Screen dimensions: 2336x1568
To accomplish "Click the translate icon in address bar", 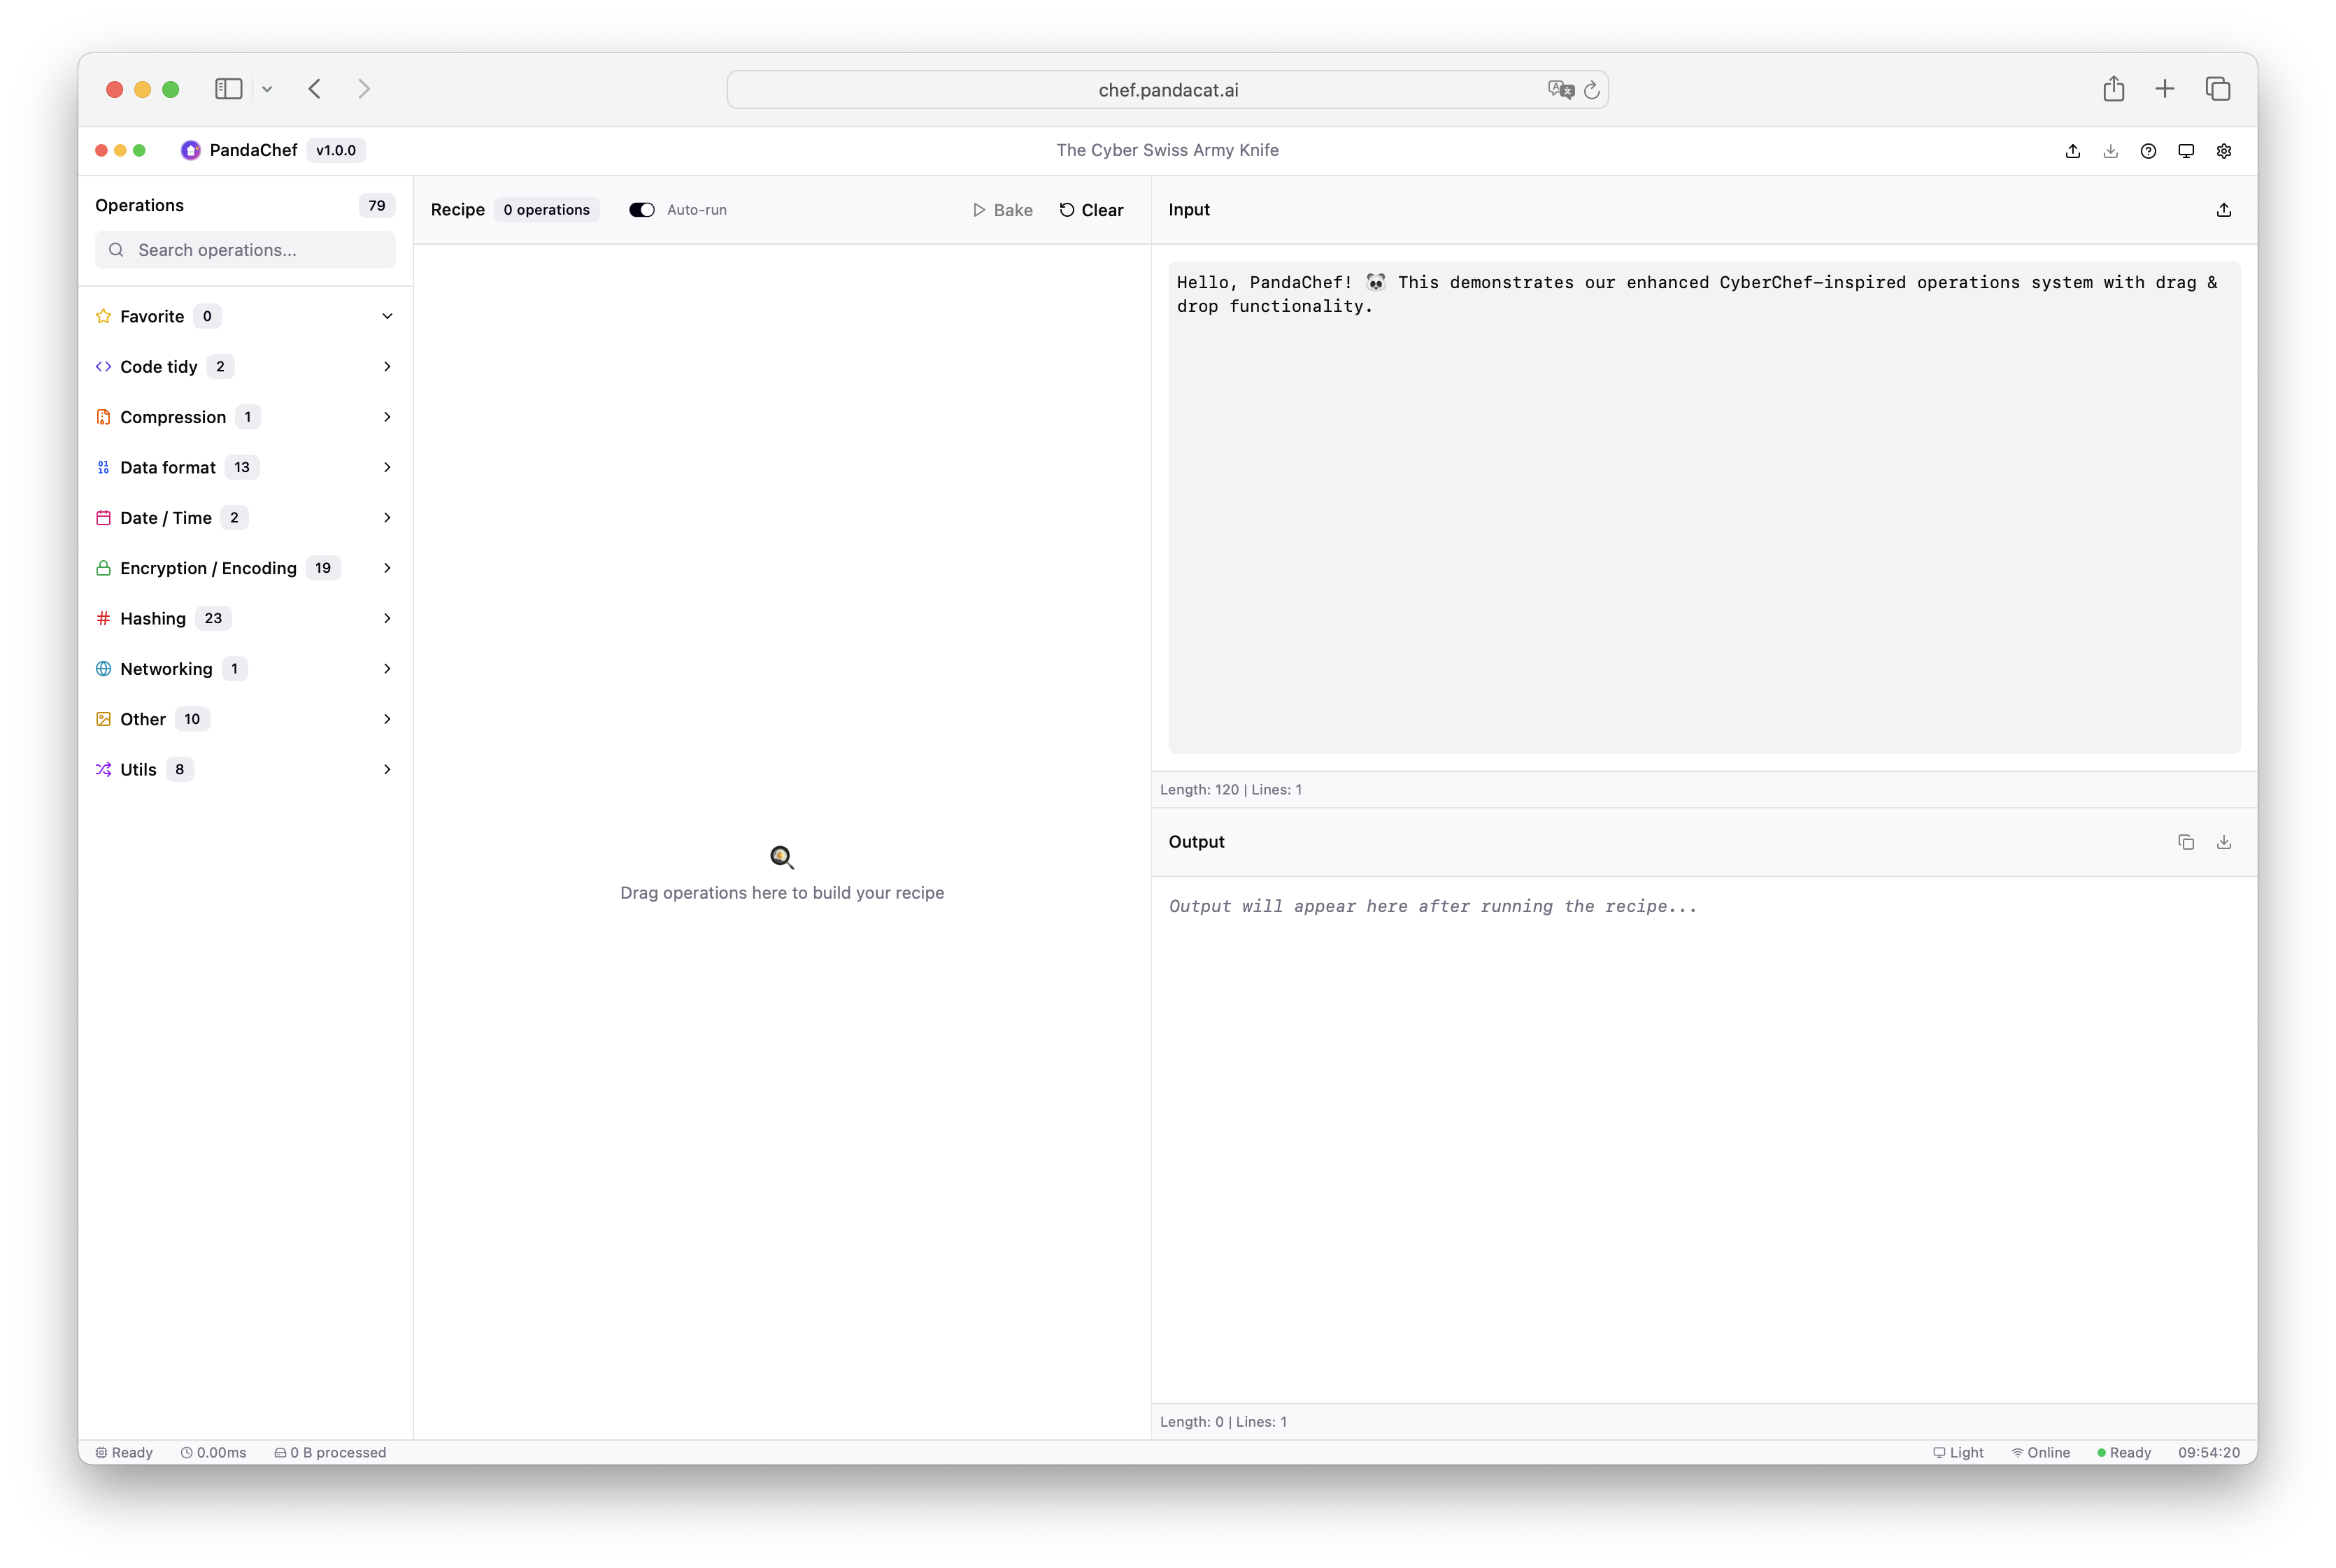I will tap(1560, 90).
